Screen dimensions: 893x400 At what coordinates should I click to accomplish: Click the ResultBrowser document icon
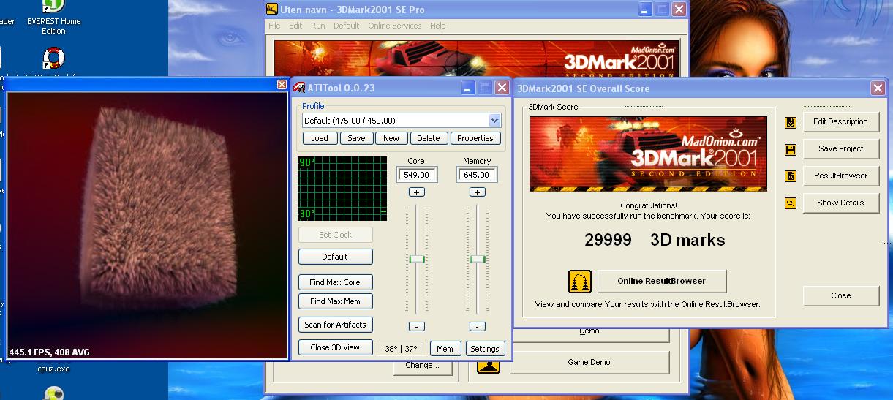coord(791,176)
